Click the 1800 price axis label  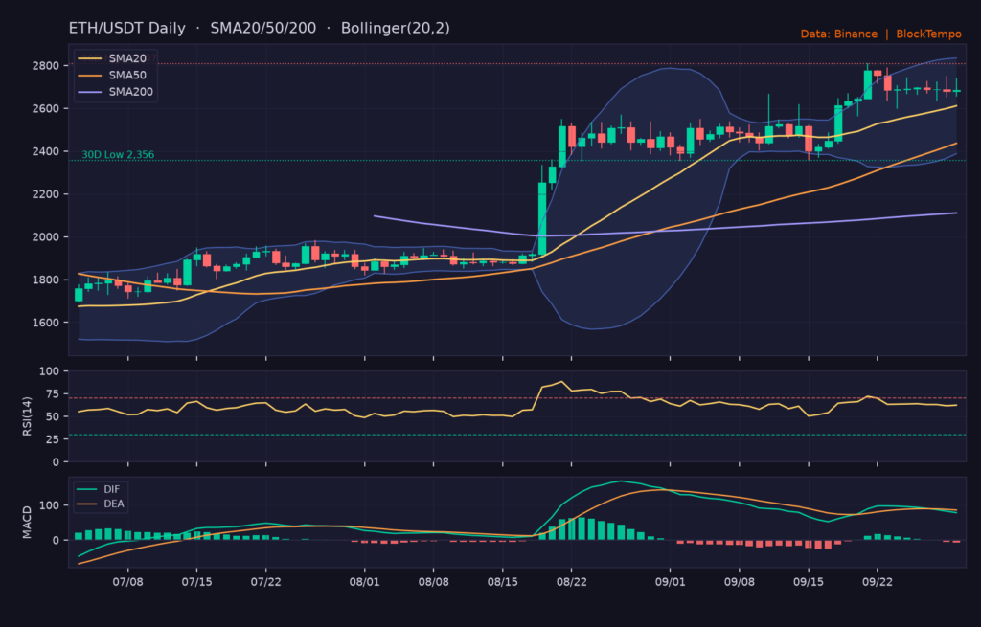tap(46, 280)
